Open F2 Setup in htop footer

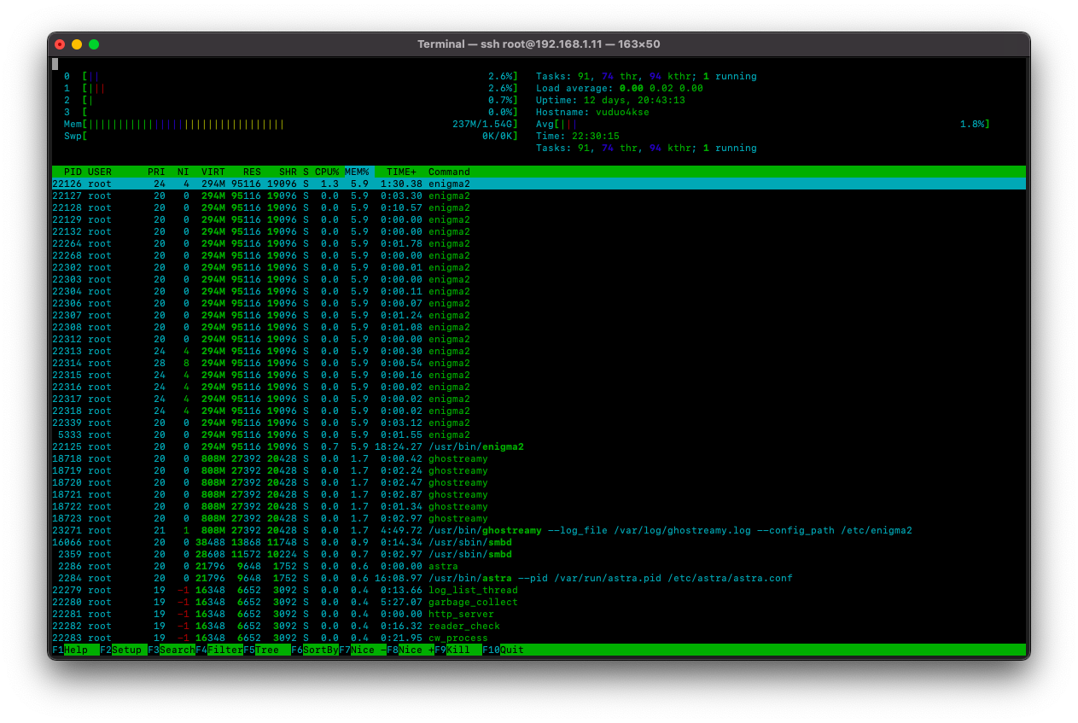pyautogui.click(x=124, y=650)
